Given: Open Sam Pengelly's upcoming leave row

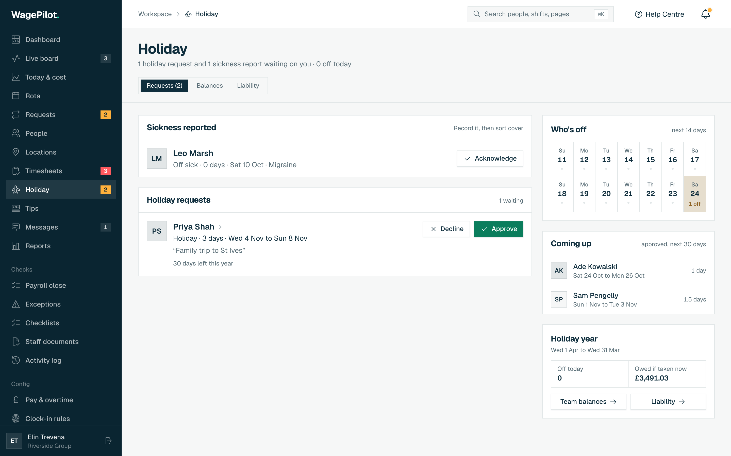Looking at the screenshot, I should [x=628, y=299].
